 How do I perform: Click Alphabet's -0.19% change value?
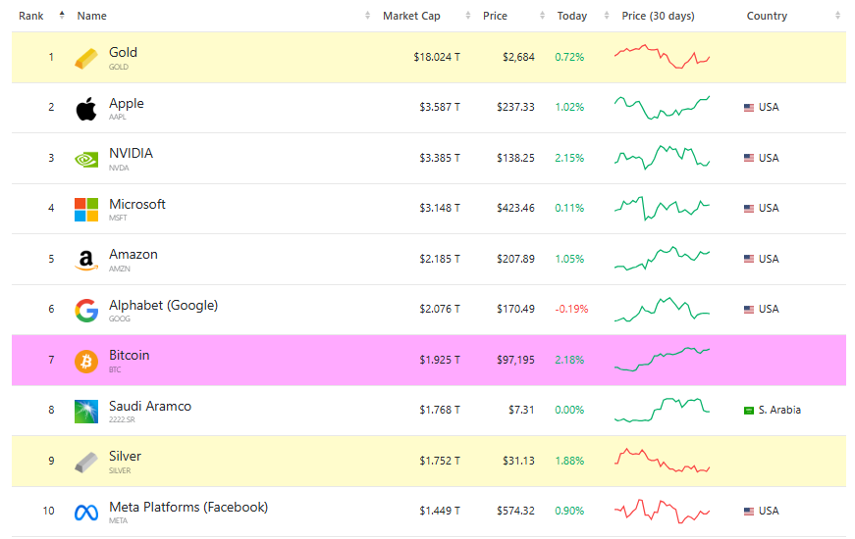[571, 310]
